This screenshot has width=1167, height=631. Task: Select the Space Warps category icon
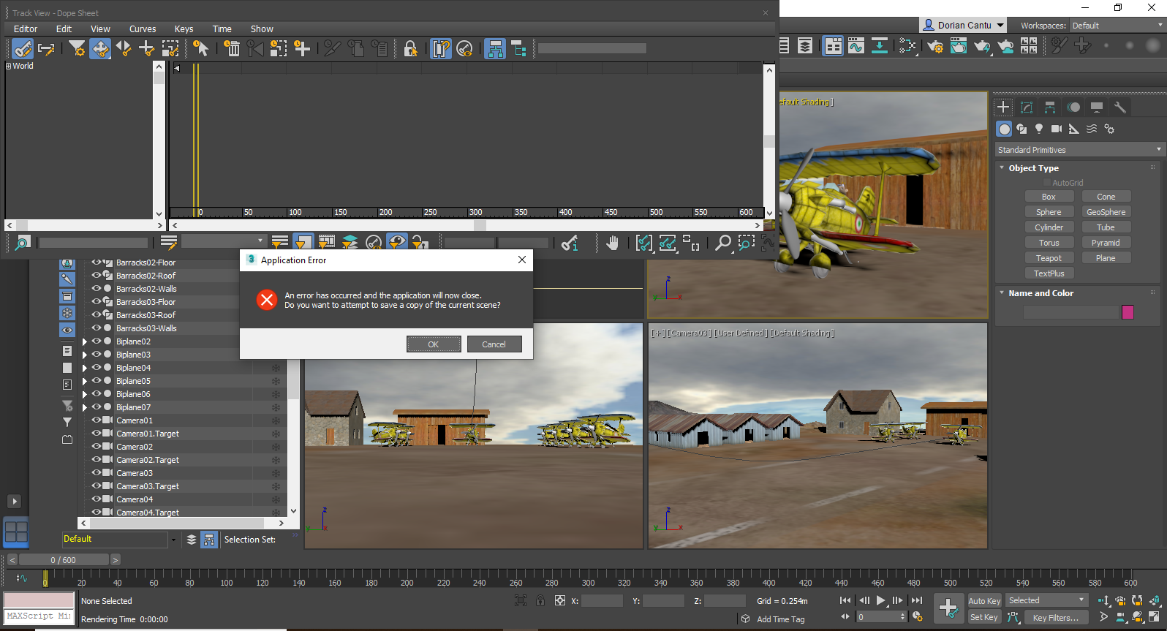coord(1092,129)
